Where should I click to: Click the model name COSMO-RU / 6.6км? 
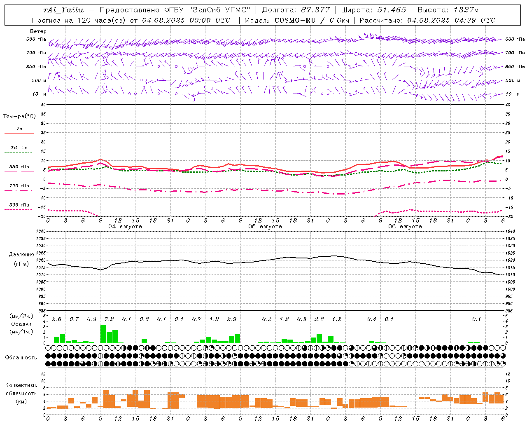(312, 20)
